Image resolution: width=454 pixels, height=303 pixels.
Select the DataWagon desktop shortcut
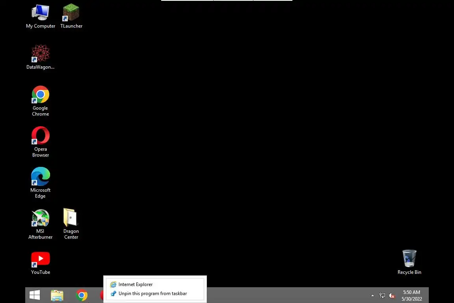point(41,57)
